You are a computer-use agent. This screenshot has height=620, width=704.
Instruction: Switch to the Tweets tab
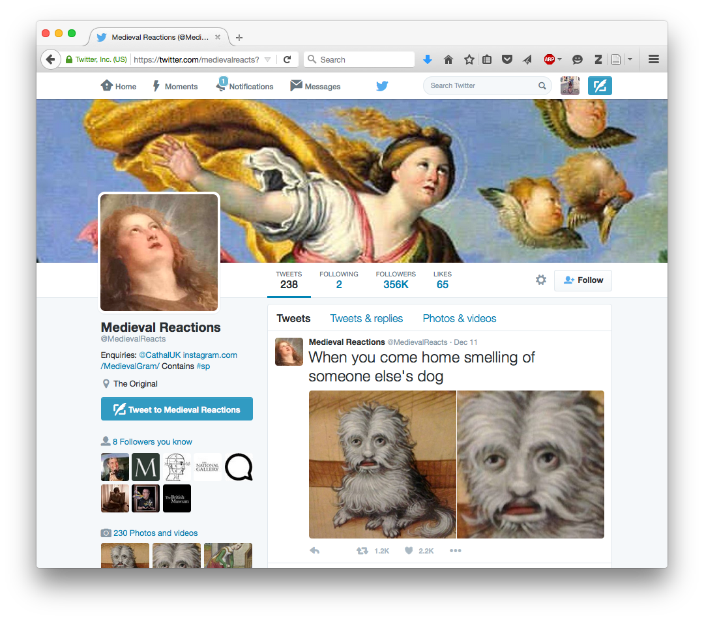tap(293, 318)
